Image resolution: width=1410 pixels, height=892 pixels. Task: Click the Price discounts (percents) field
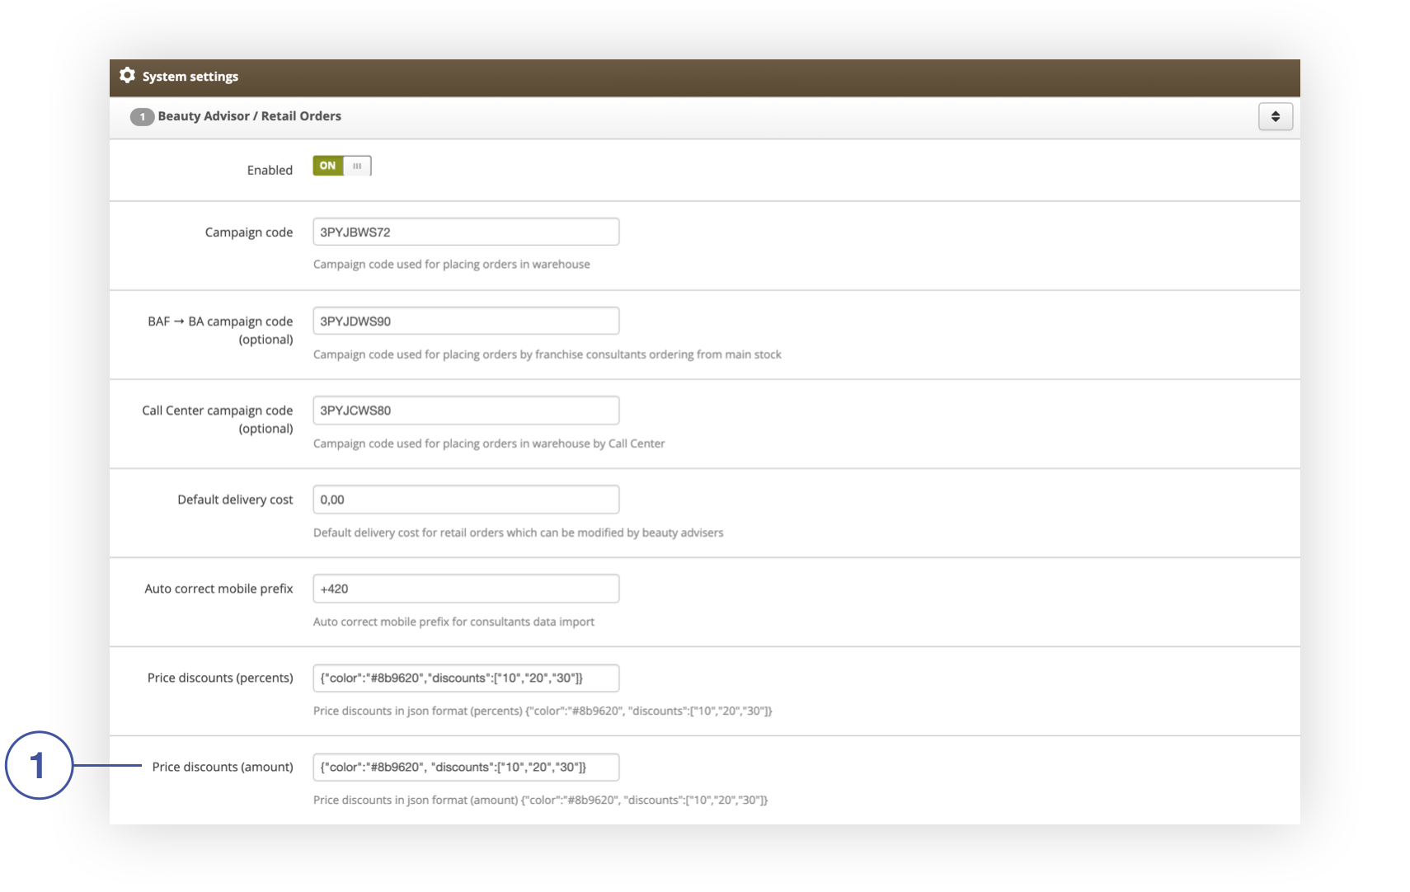point(466,678)
